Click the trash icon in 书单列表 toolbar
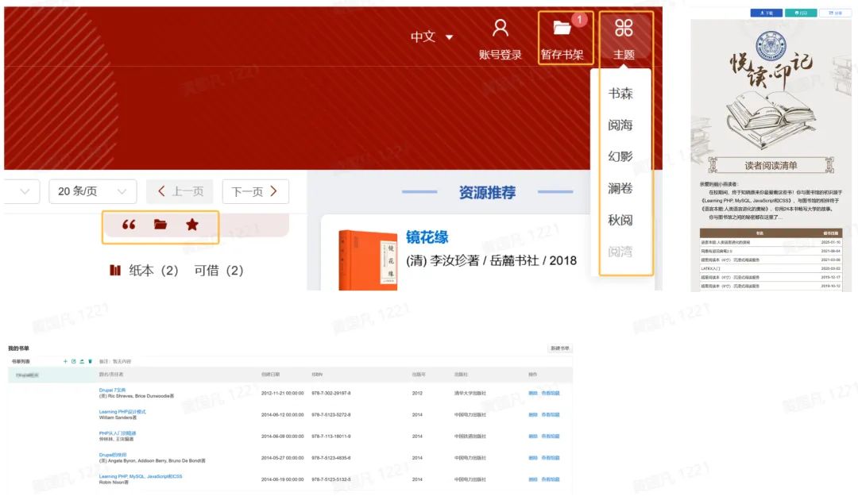 click(x=90, y=362)
